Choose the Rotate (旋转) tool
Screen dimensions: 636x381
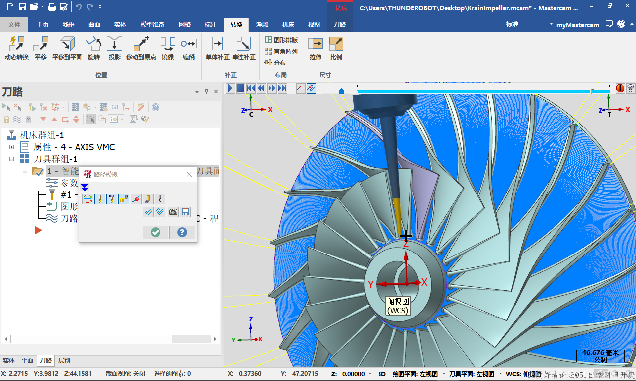tap(94, 48)
